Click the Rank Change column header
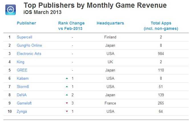The height and width of the screenshot is (121, 195). click(x=71, y=26)
